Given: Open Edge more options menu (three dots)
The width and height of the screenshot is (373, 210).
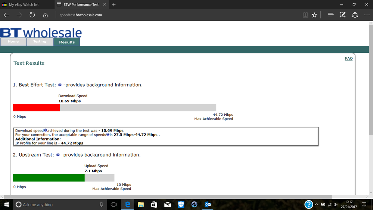Looking at the screenshot, I should [x=367, y=15].
